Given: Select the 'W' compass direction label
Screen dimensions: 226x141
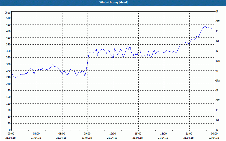Looking at the screenshot, I should coord(217,71).
